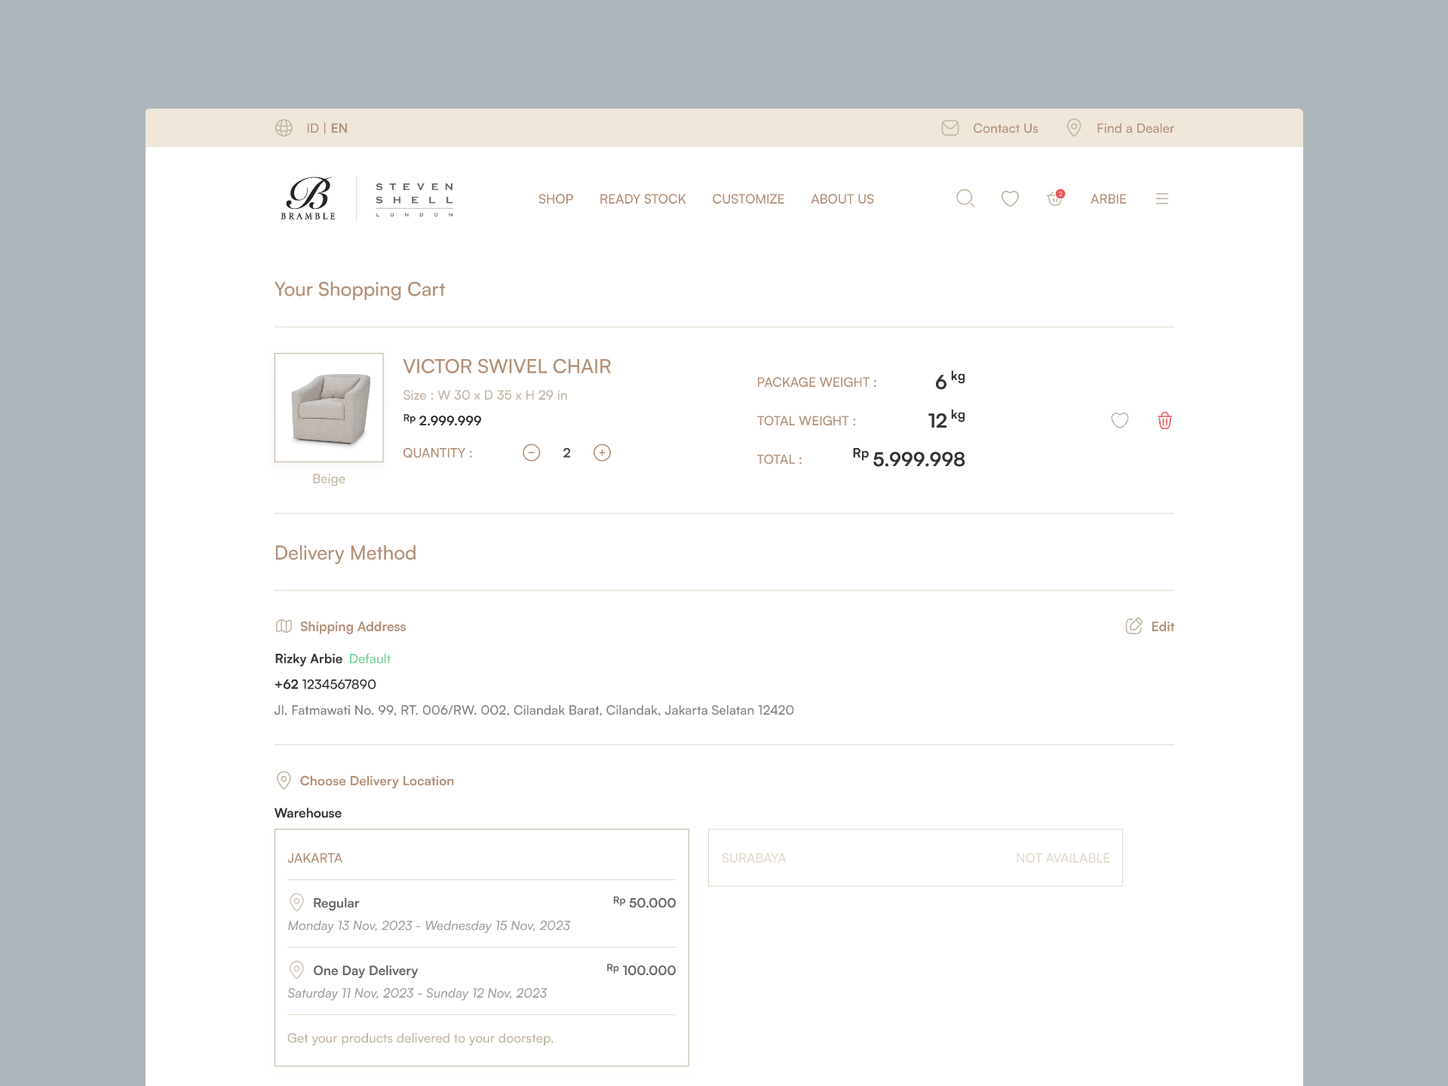The height and width of the screenshot is (1086, 1448).
Task: Click the Contact Us link
Action: [1005, 128]
